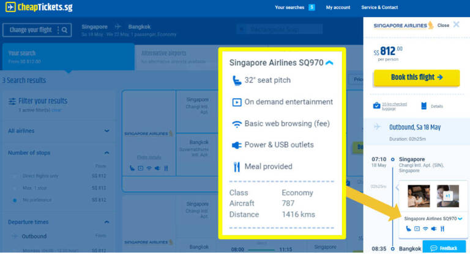
Task: Click the Close text link
Action: tap(443, 26)
